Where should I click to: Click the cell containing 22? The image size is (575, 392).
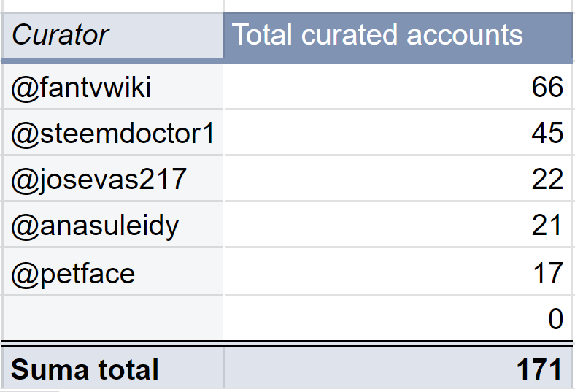(x=398, y=179)
